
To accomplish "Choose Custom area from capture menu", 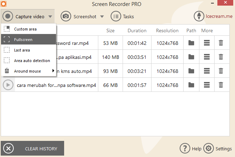I will point(29,29).
